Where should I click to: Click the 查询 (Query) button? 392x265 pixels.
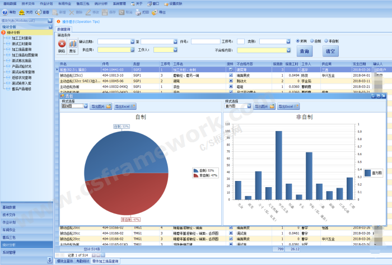(x=305, y=51)
